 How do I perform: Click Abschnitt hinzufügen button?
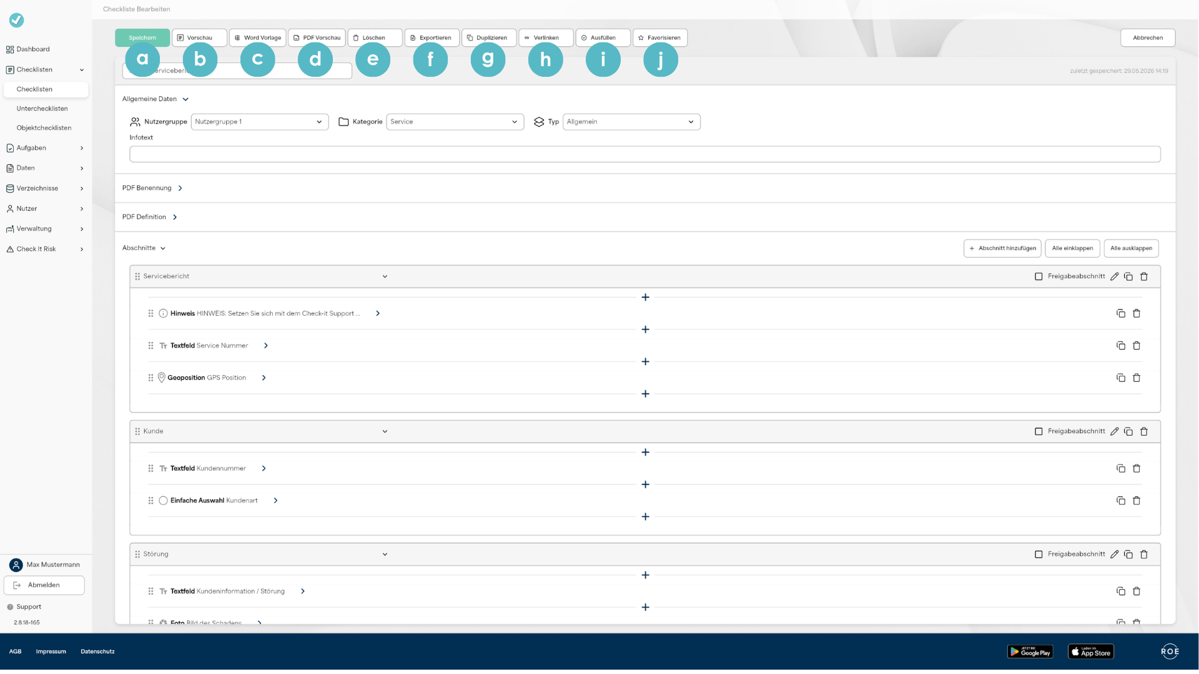pos(1002,248)
